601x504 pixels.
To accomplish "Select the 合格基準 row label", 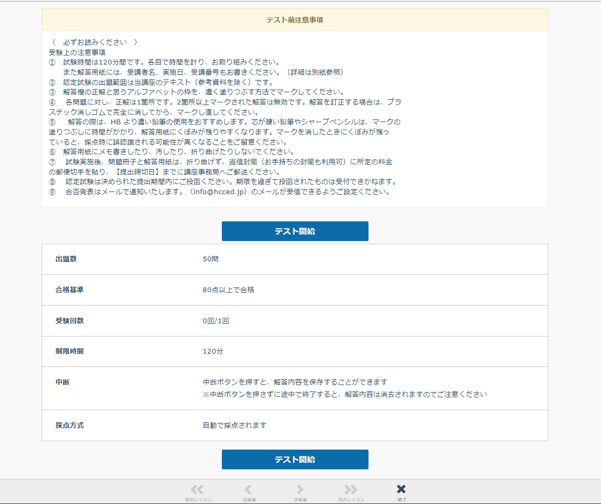I will [x=69, y=290].
